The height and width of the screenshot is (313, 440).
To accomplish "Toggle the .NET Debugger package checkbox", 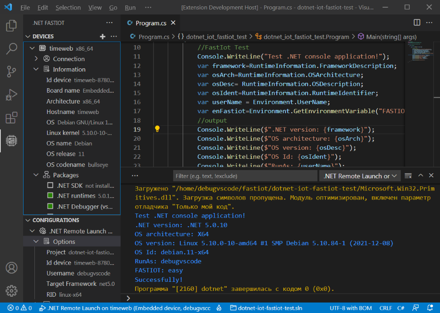I will [x=51, y=207].
